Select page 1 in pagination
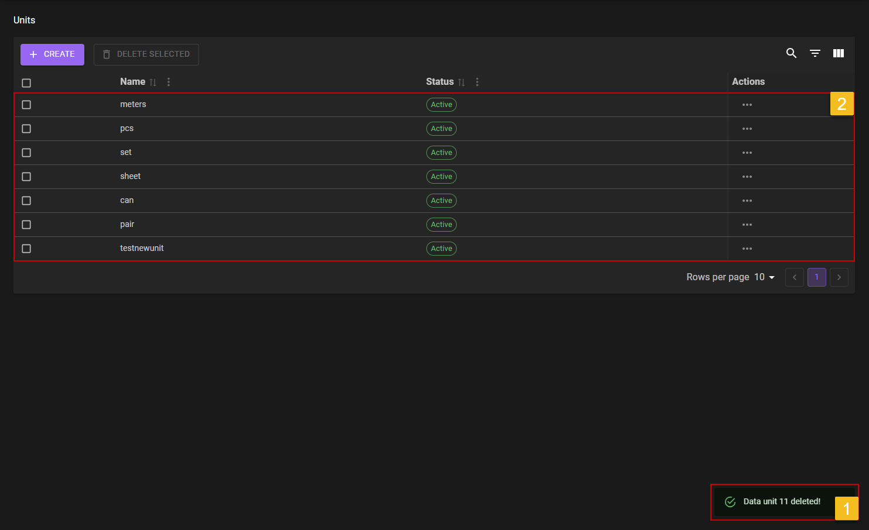 point(816,277)
